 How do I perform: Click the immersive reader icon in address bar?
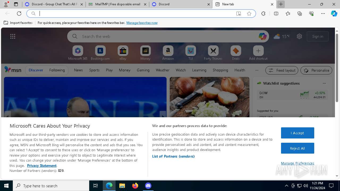[x=239, y=14]
